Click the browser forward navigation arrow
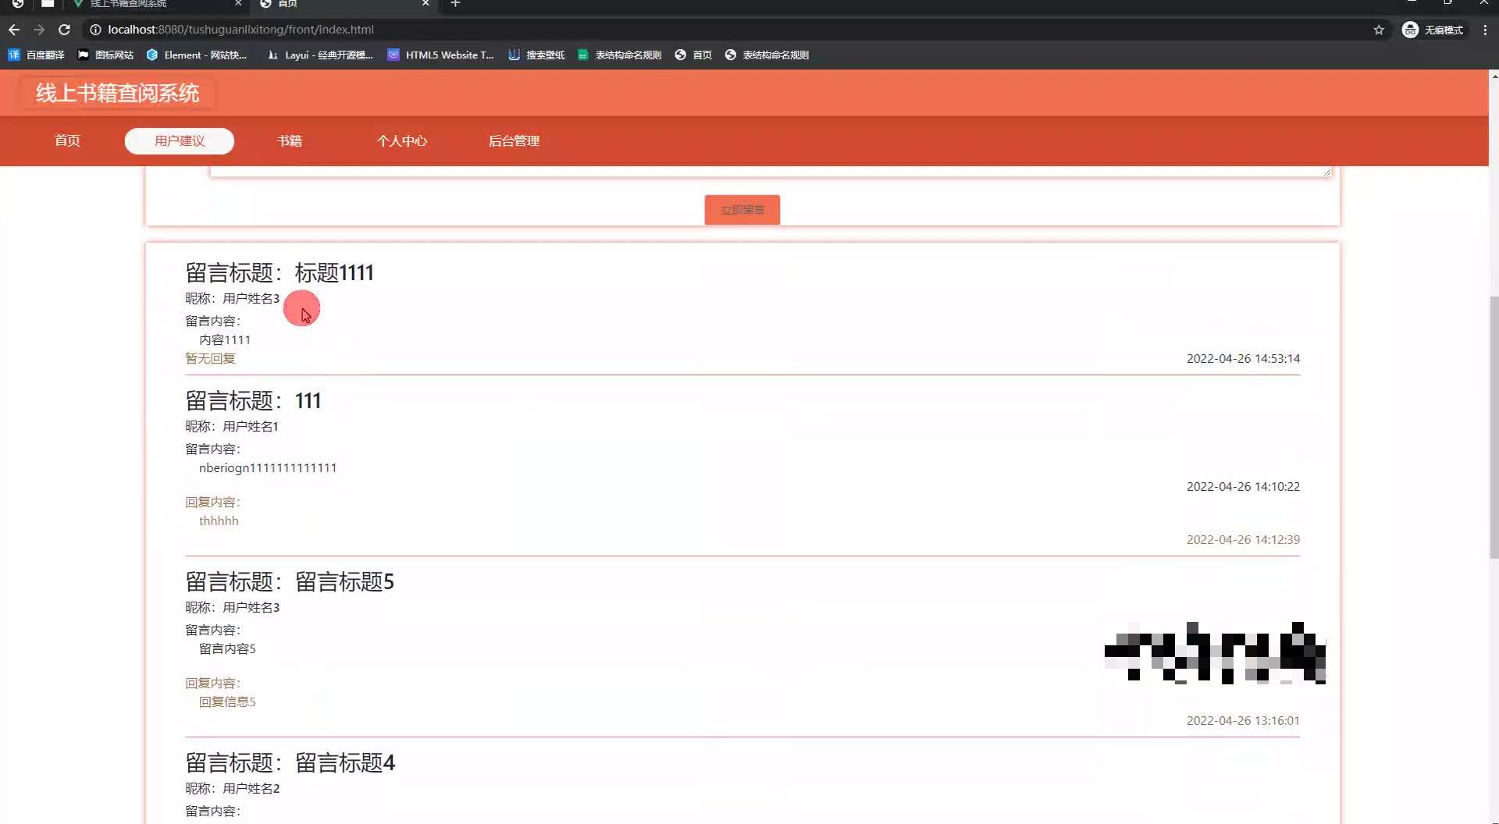Viewport: 1499px width, 824px height. click(39, 30)
